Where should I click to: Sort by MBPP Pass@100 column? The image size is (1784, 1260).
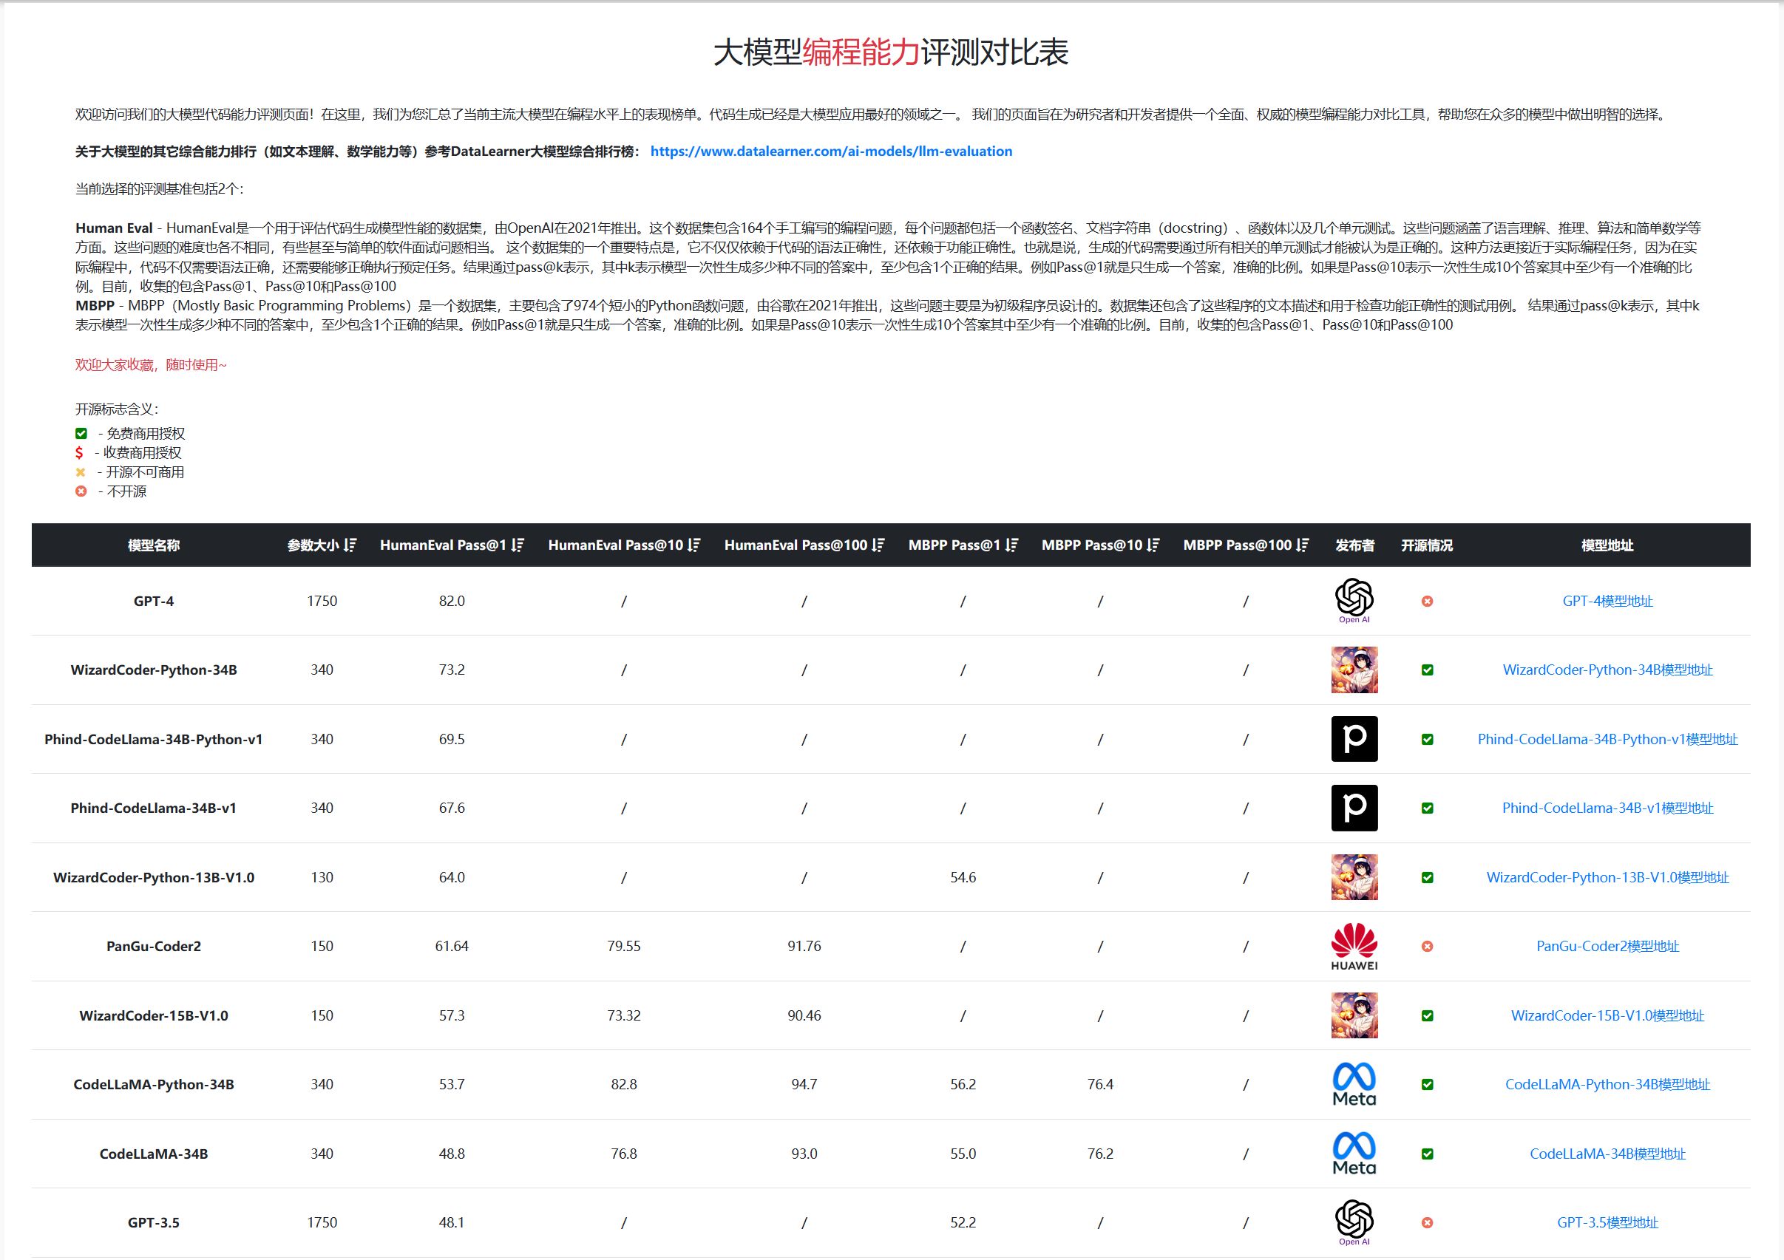1302,545
